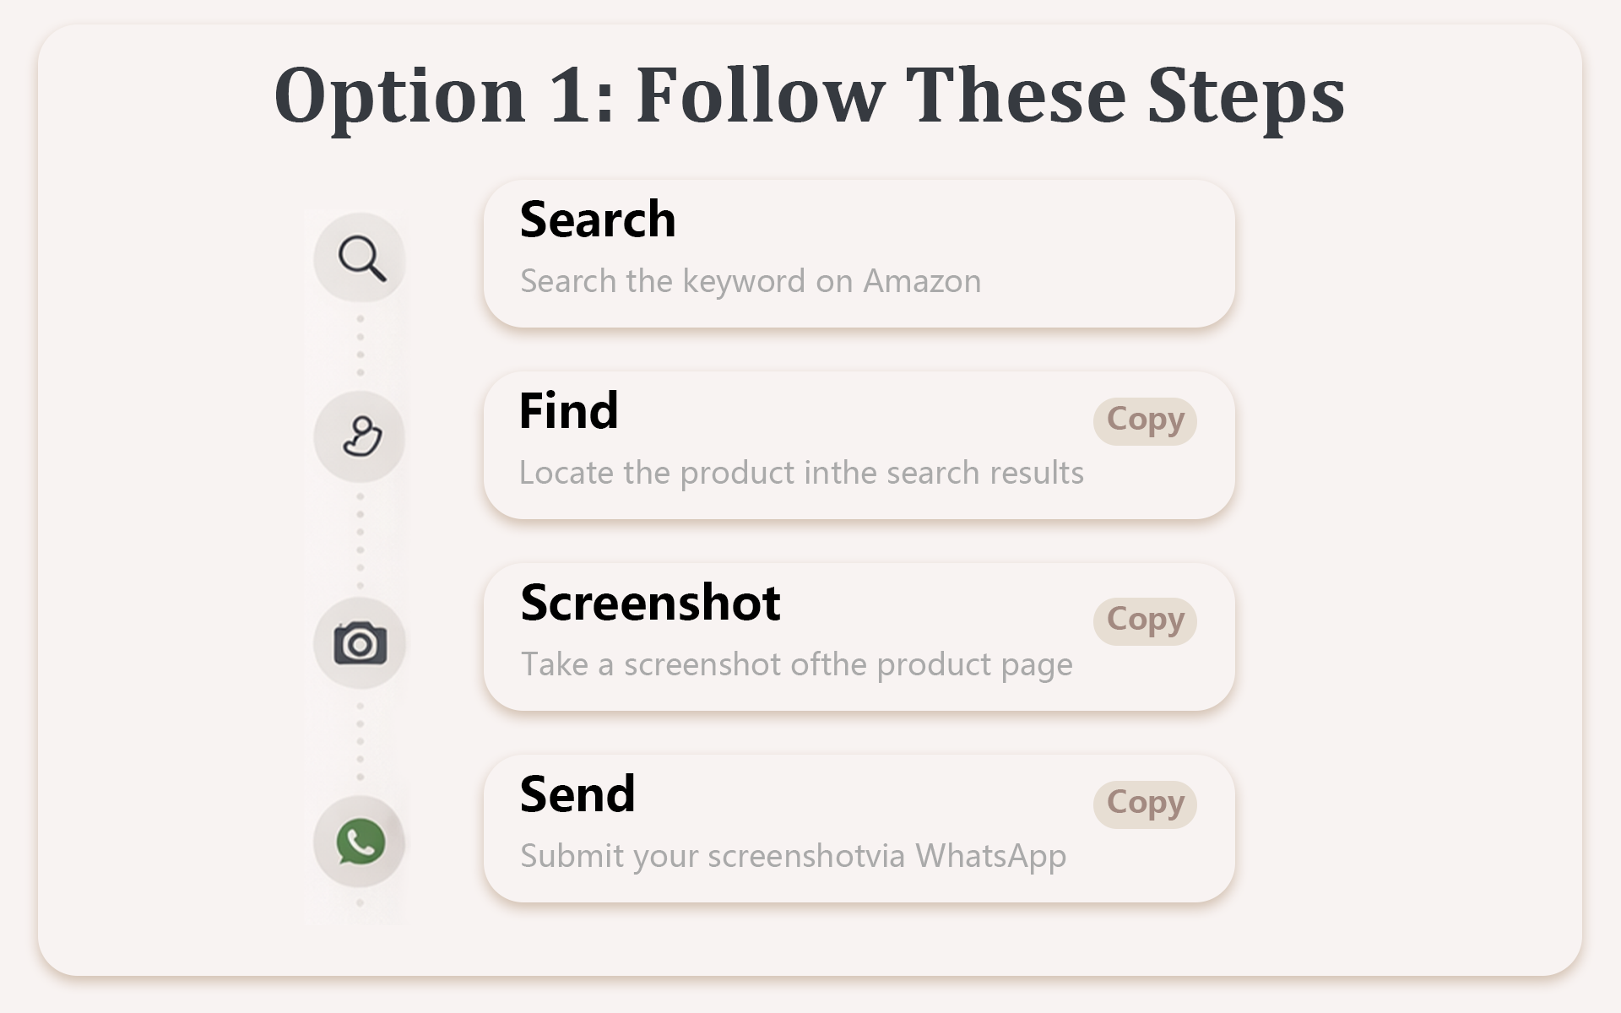
Task: Select the bold "Find" step title
Action: [x=568, y=411]
